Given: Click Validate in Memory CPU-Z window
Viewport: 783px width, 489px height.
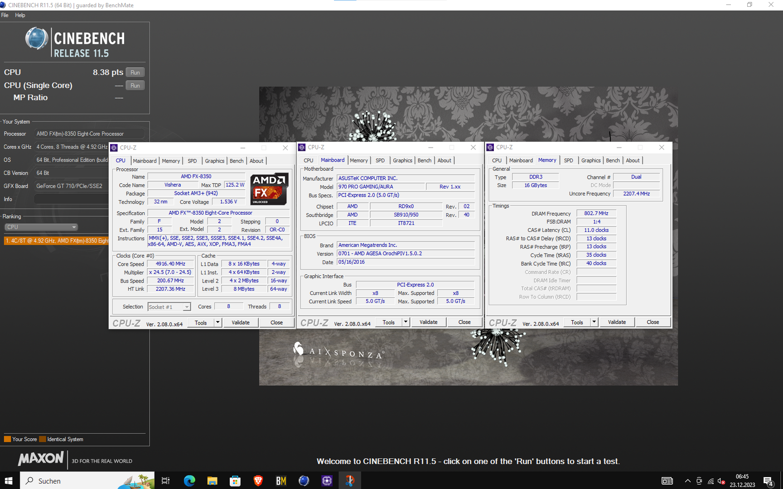Looking at the screenshot, I should point(617,322).
